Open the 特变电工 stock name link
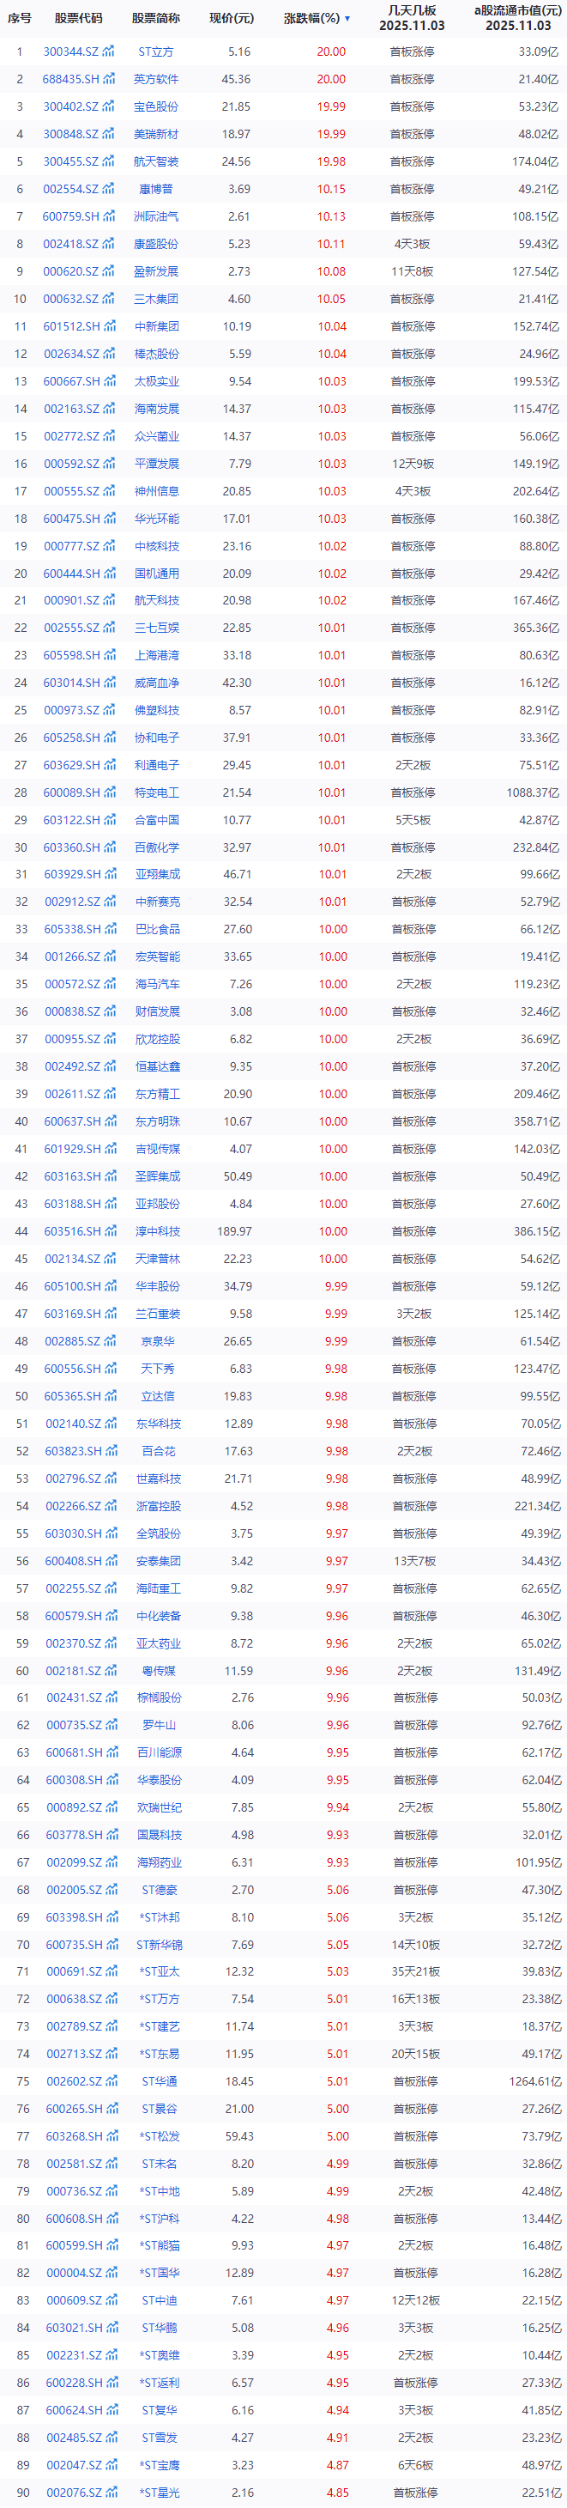The height and width of the screenshot is (2508, 567). [157, 792]
